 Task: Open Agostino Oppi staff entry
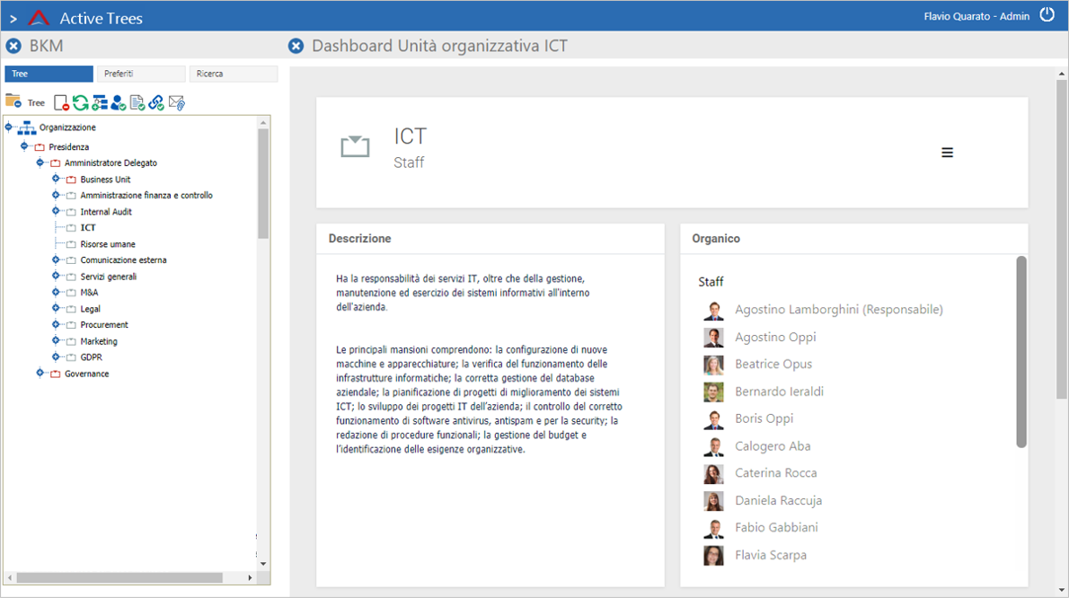(775, 337)
